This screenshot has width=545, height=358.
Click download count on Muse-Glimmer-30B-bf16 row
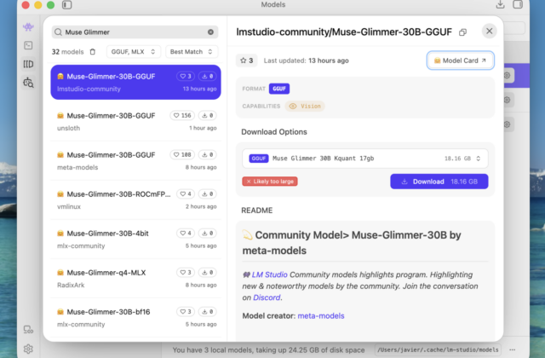(208, 312)
